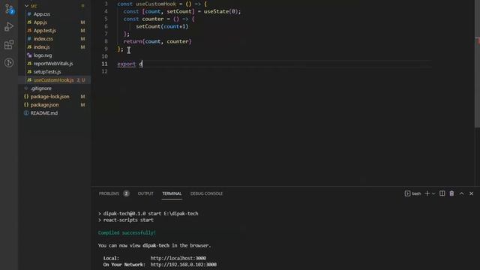Click the hash icon beside index.css
480x270 pixels.
point(29,39)
